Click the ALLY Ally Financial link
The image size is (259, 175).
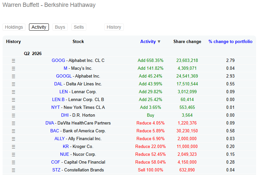pyautogui.click(x=78, y=139)
